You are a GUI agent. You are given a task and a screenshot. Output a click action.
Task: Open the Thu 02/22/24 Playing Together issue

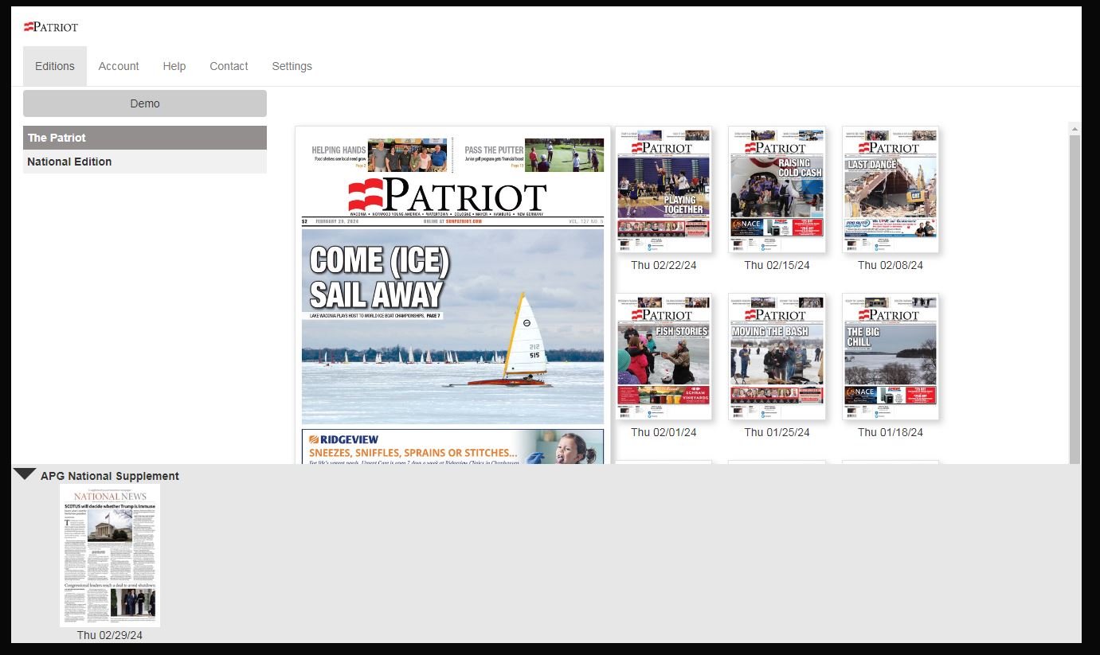[x=664, y=189]
